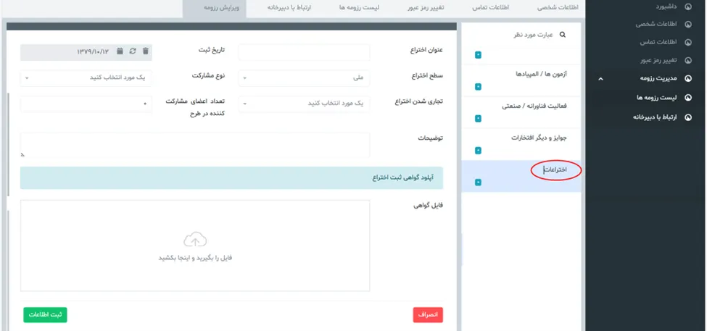
Task: Click the plus badge under اختراعات
Action: [478, 182]
